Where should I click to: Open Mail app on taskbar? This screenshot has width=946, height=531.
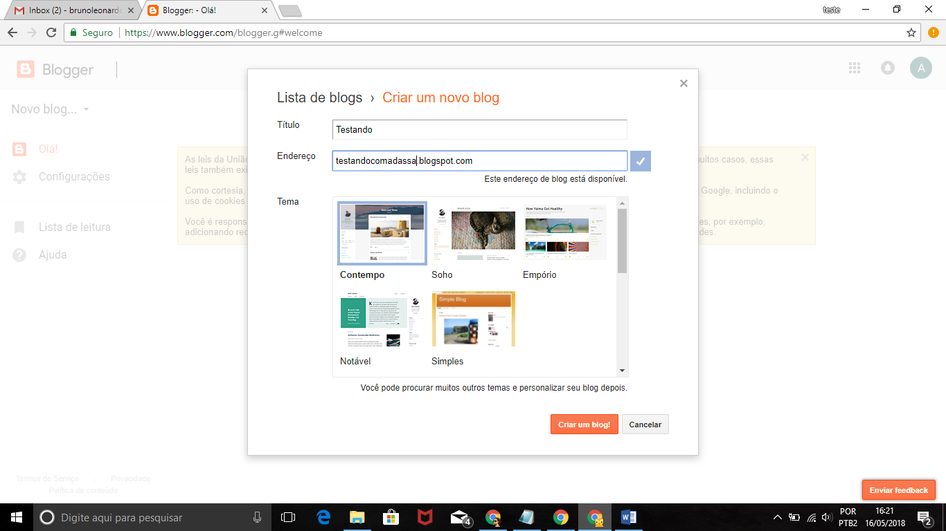point(459,517)
